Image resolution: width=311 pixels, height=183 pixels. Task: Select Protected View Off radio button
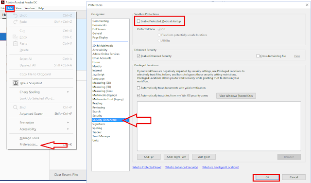(x=159, y=29)
